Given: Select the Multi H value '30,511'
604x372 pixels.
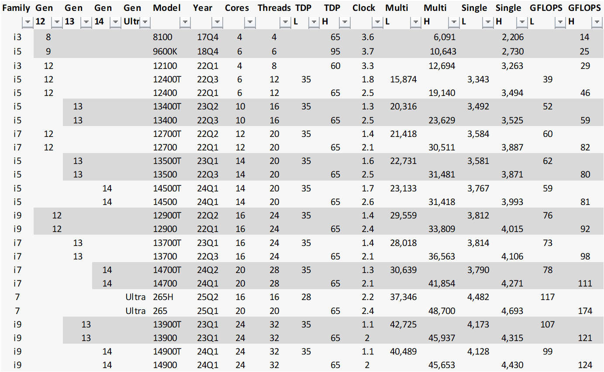Looking at the screenshot, I should point(442,148).
